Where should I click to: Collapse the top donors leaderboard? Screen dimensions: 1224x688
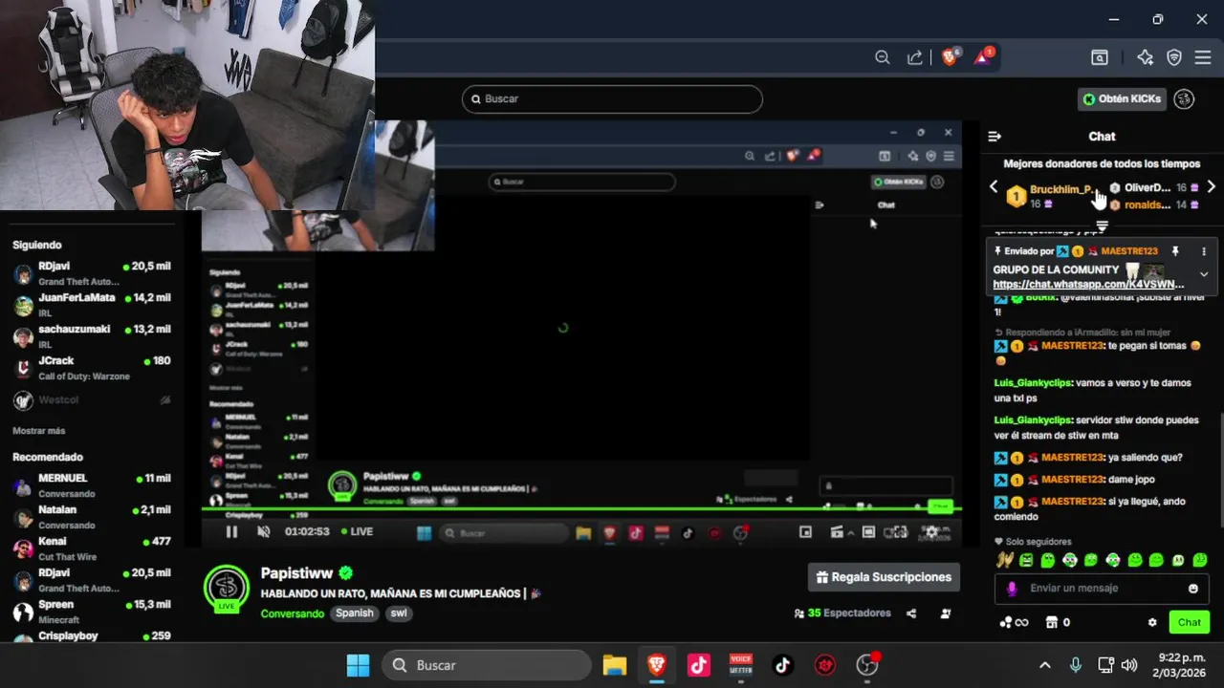pyautogui.click(x=1102, y=226)
